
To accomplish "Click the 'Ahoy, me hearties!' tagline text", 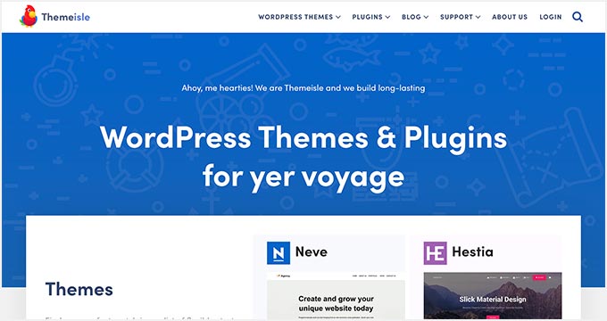I will (x=303, y=88).
